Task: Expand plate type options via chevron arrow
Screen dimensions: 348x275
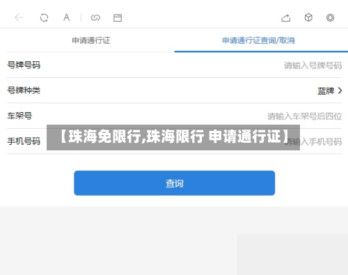Action: [x=340, y=91]
